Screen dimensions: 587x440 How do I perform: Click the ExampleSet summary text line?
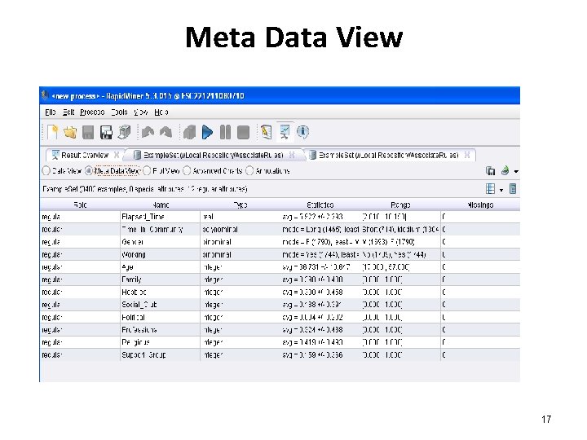coord(145,189)
